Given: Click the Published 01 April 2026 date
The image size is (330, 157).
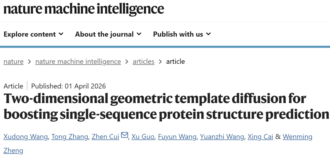Looking at the screenshot, I should pos(68,86).
